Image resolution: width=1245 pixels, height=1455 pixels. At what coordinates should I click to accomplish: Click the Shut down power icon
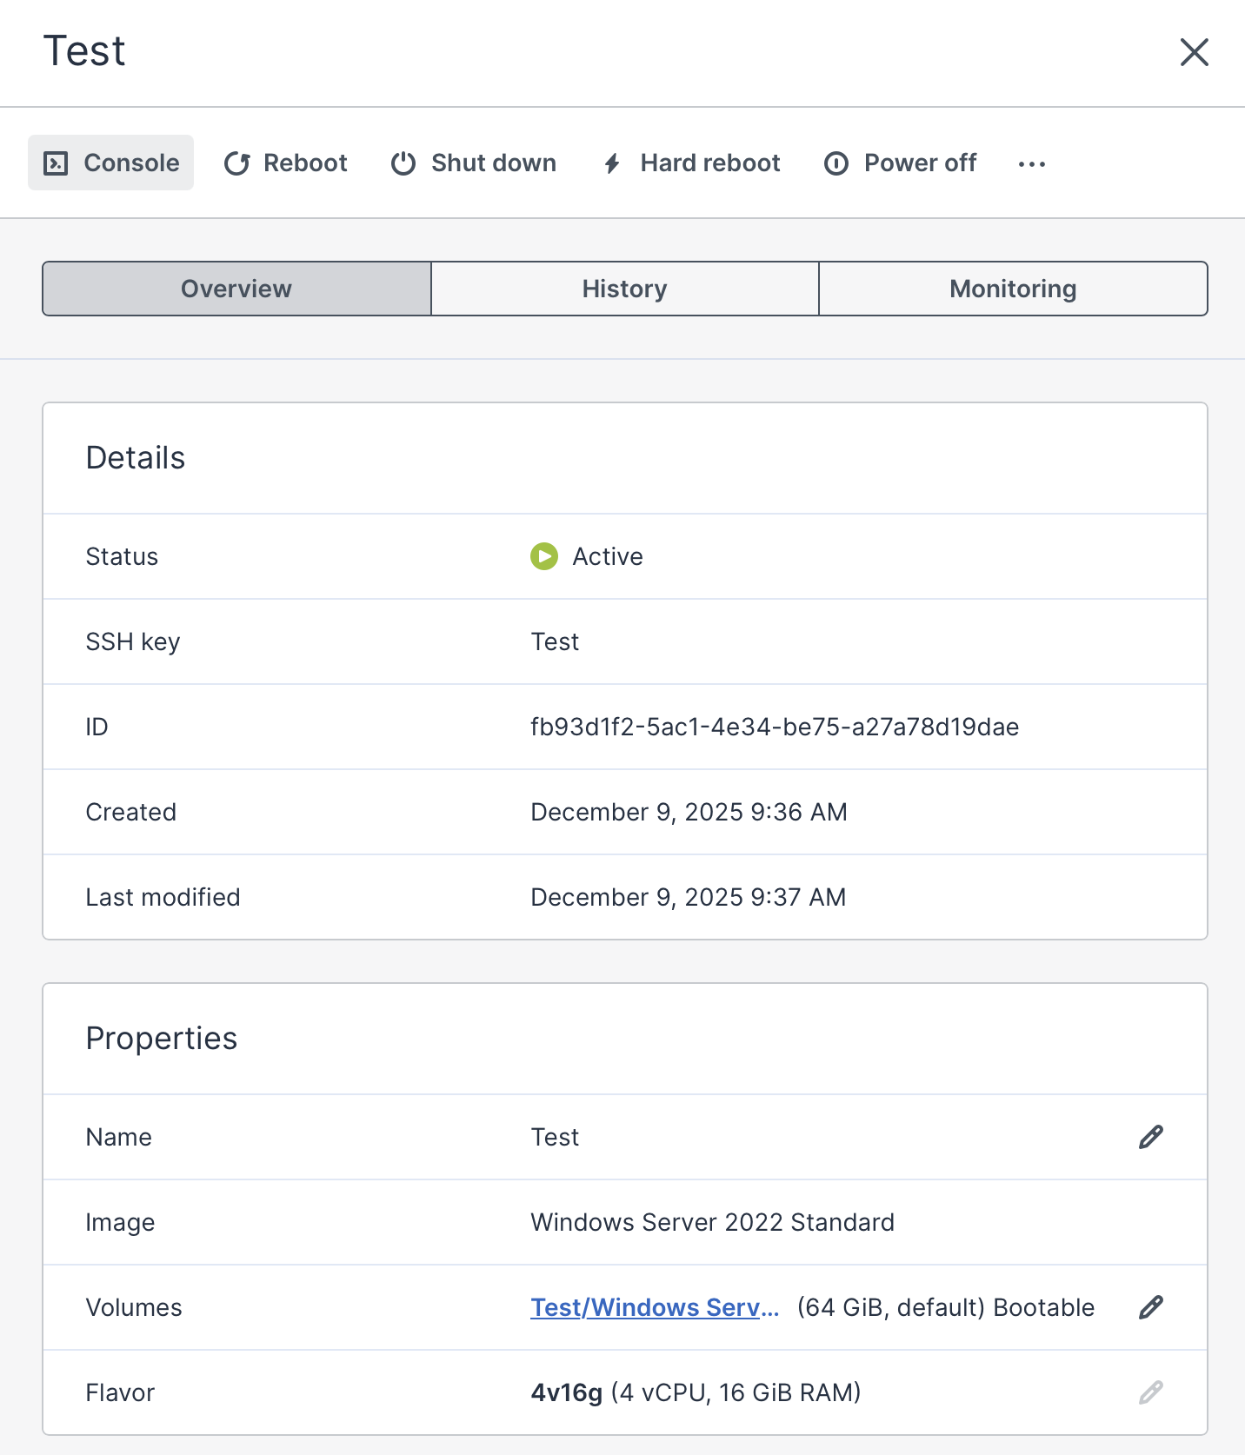(403, 163)
